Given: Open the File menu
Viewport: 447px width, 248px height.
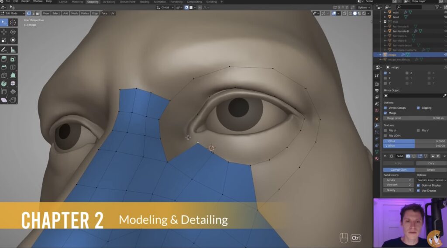Looking at the screenshot, I should click(8, 1).
